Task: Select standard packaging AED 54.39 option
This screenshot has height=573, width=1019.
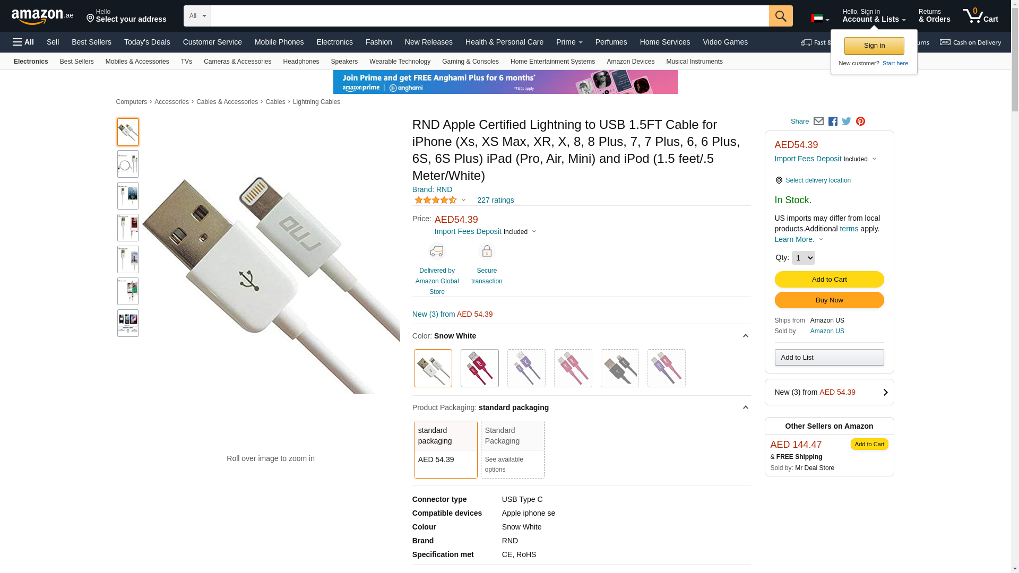Action: [445, 449]
